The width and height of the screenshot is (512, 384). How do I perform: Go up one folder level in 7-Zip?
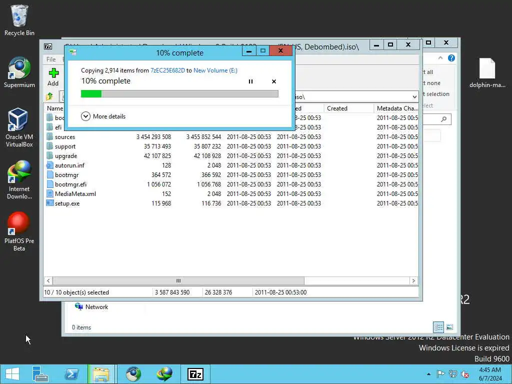point(49,96)
